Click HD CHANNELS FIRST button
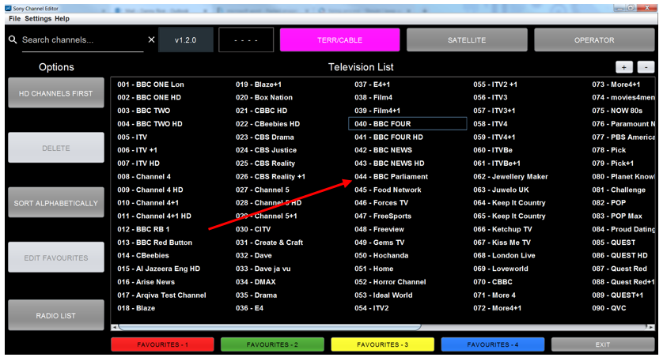Screen dimensions: 663x361 (56, 93)
